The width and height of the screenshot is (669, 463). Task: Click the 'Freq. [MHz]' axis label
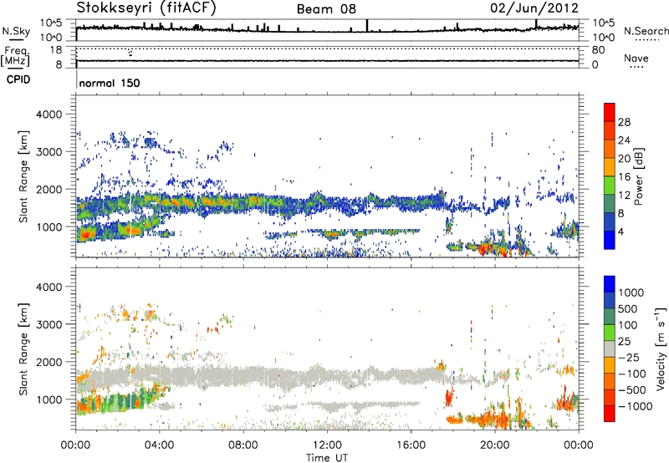(x=15, y=56)
